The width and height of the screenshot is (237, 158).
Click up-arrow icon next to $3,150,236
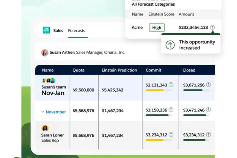coord(171,110)
